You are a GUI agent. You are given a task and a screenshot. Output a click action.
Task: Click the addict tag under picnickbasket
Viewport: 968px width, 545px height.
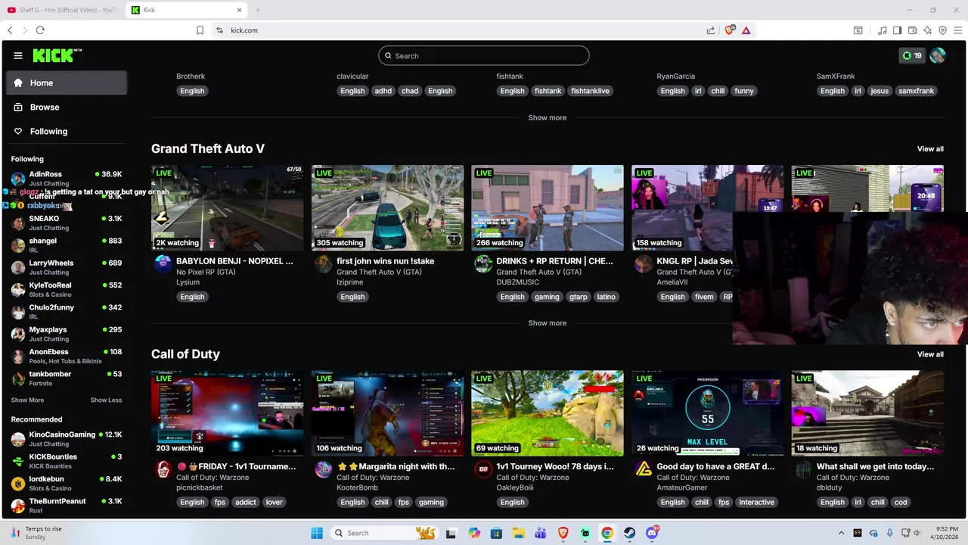246,502
